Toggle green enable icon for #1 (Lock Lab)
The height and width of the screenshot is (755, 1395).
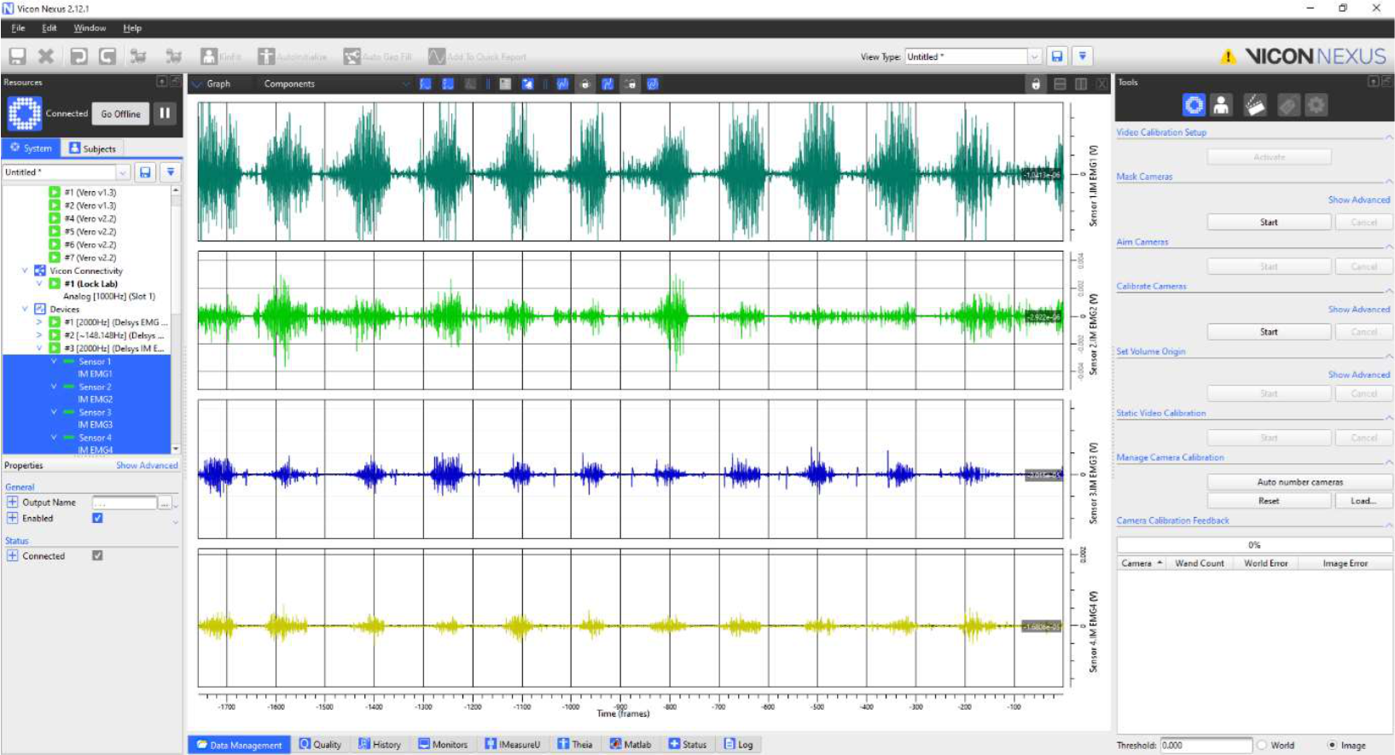55,283
